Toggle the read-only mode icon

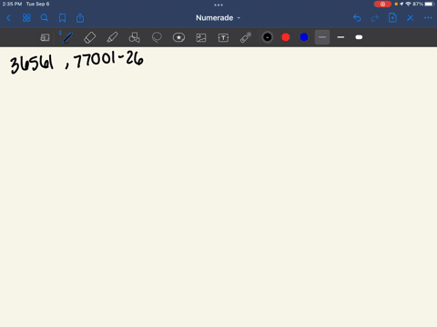[45, 37]
